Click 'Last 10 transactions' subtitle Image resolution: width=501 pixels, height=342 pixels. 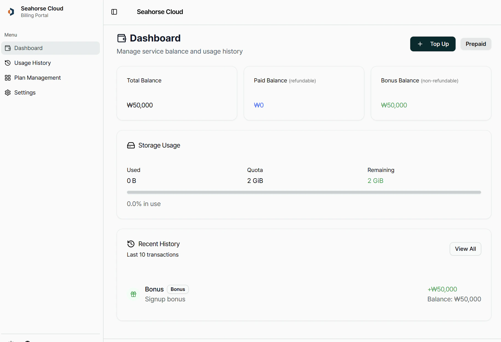coord(153,255)
